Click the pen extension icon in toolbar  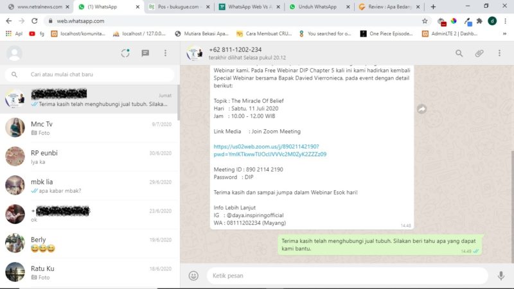pyautogui.click(x=468, y=22)
